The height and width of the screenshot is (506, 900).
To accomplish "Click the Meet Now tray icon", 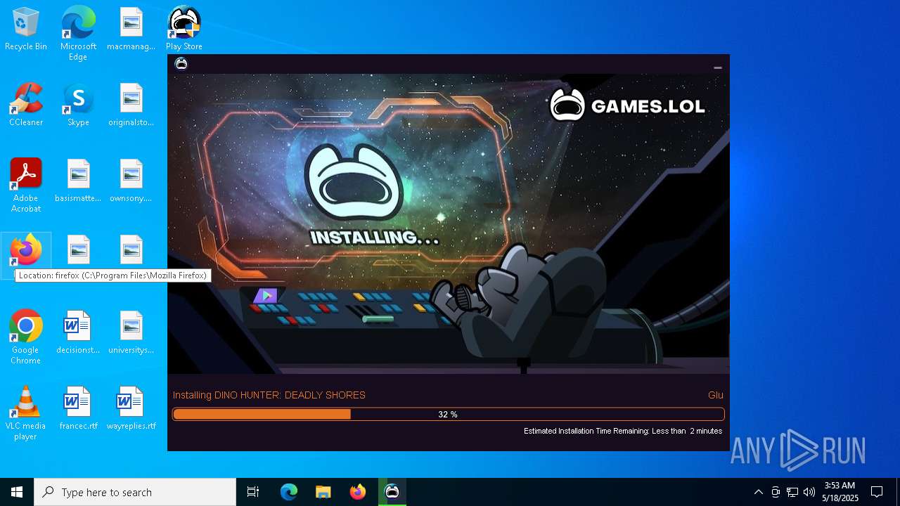I will [776, 492].
